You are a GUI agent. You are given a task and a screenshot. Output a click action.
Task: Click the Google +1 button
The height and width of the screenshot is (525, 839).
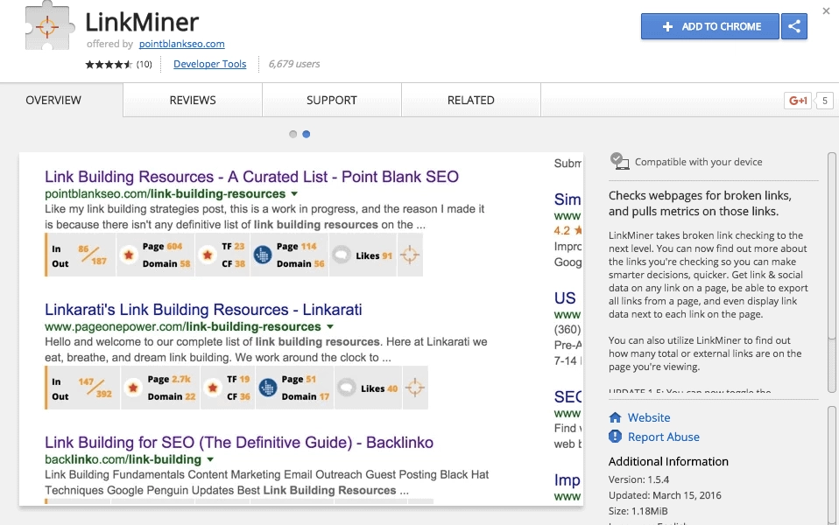pos(798,101)
